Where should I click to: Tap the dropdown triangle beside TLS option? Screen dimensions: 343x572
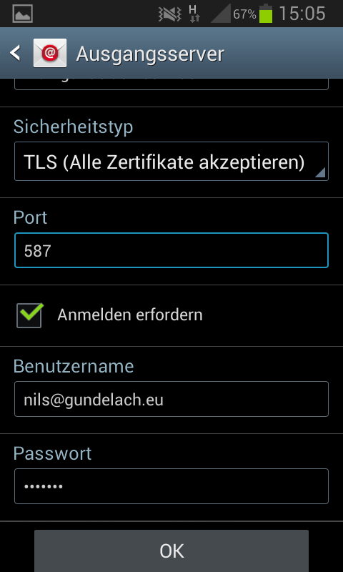tap(319, 172)
